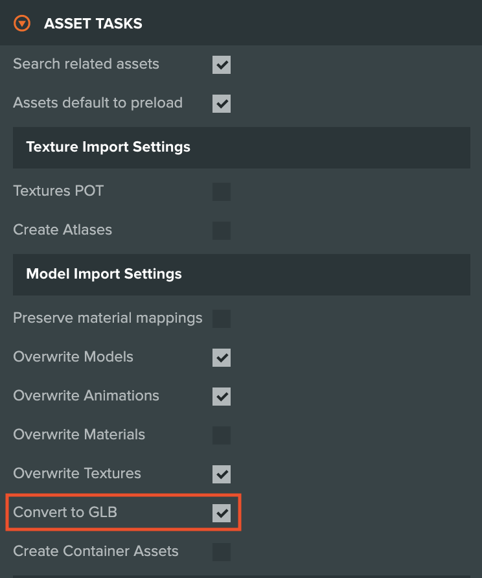
Task: Collapse the ASSET TASKS section via orange chevron
Action: pos(23,23)
